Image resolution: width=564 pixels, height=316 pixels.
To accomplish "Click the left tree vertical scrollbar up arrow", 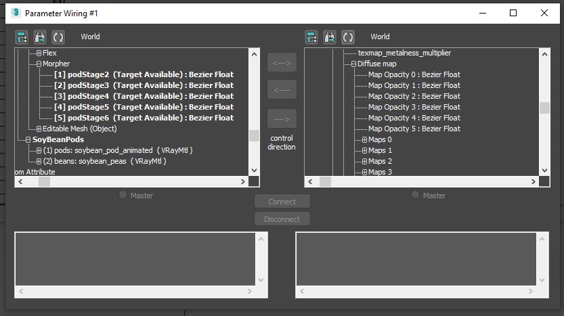I will click(254, 54).
